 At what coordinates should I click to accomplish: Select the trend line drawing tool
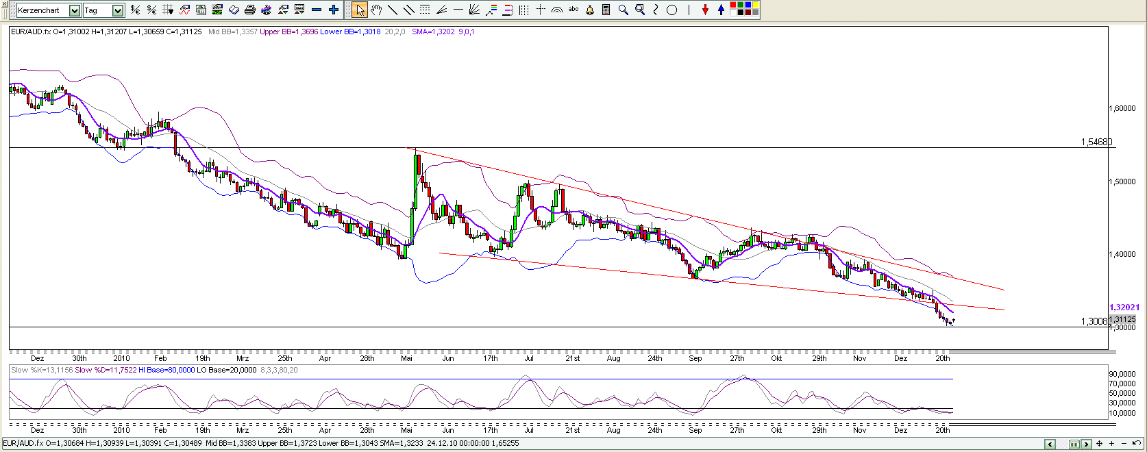393,10
